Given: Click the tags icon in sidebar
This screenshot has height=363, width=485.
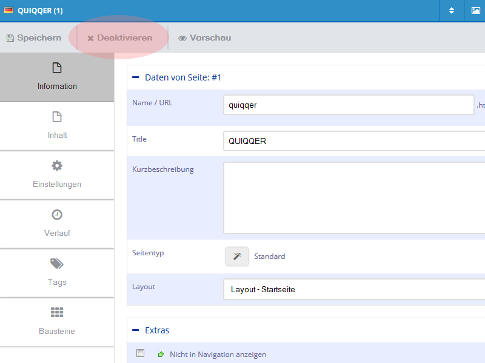Looking at the screenshot, I should point(57,264).
